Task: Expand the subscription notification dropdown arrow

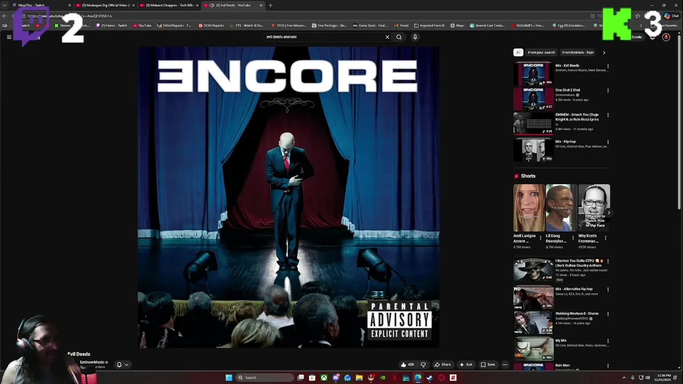Action: 126,365
